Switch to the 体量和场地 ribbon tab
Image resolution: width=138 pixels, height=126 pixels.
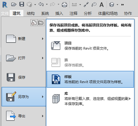(108, 14)
